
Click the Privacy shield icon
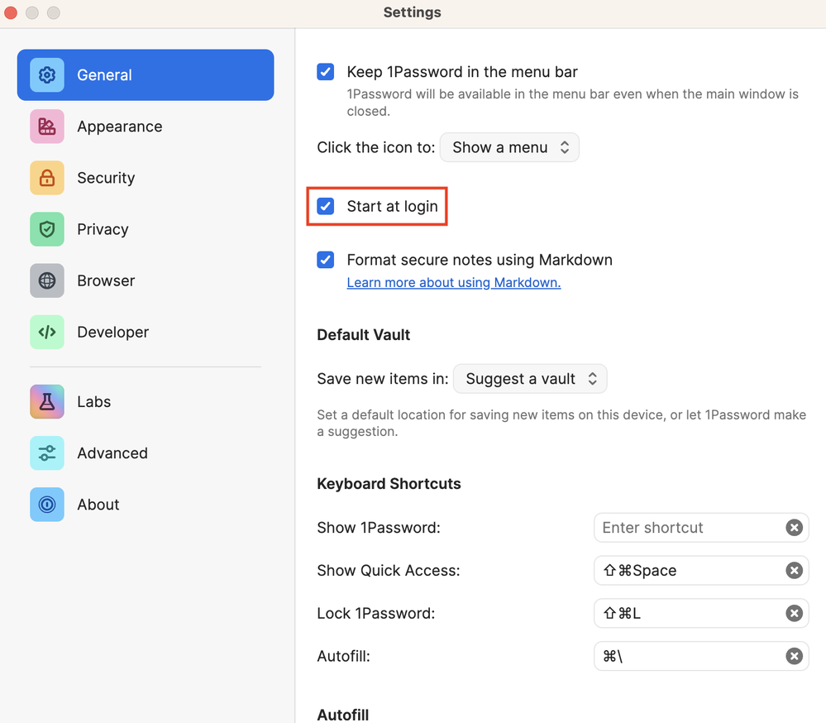(47, 229)
